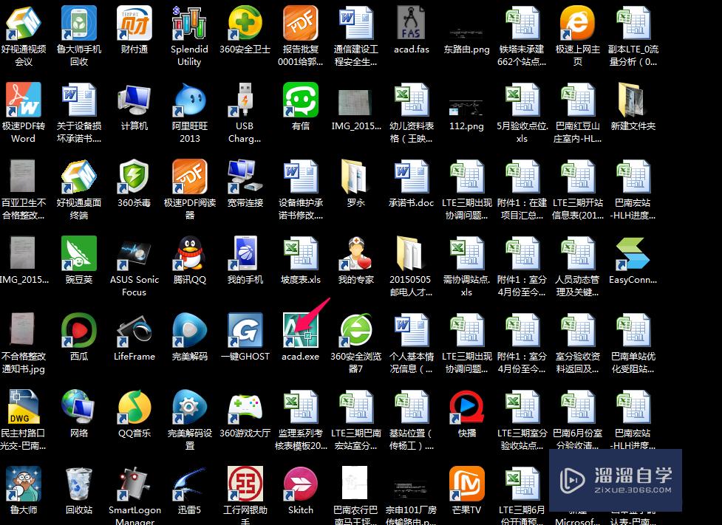Open the 新建文件夹 folder

tap(633, 100)
